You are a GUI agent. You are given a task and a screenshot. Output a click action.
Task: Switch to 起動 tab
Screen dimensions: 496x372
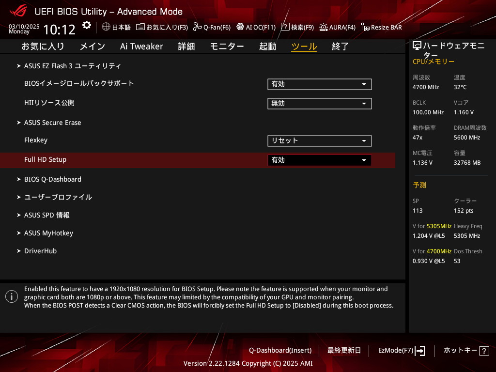coord(267,46)
